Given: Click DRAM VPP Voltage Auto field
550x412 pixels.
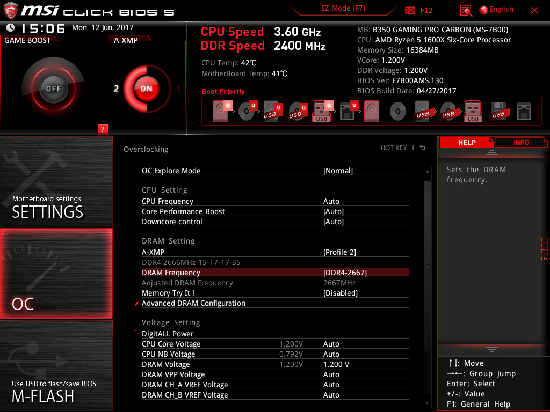Looking at the screenshot, I should point(331,374).
